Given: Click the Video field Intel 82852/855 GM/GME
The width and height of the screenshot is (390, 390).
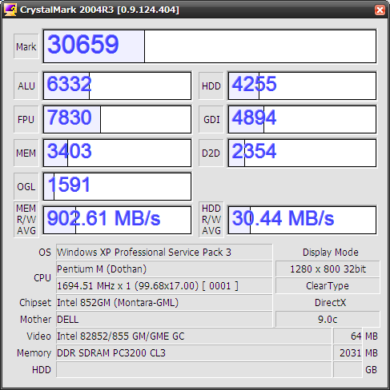Looking at the screenshot, I should pos(194,336).
